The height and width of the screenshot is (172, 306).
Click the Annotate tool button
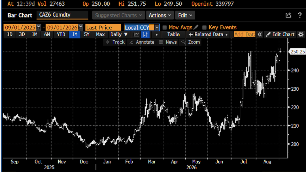tap(142, 42)
